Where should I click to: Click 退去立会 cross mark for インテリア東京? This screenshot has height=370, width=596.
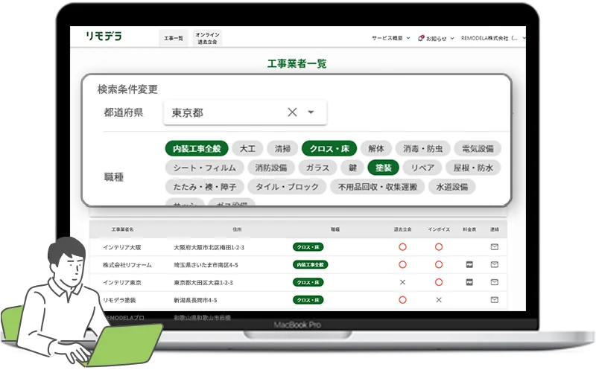point(402,282)
